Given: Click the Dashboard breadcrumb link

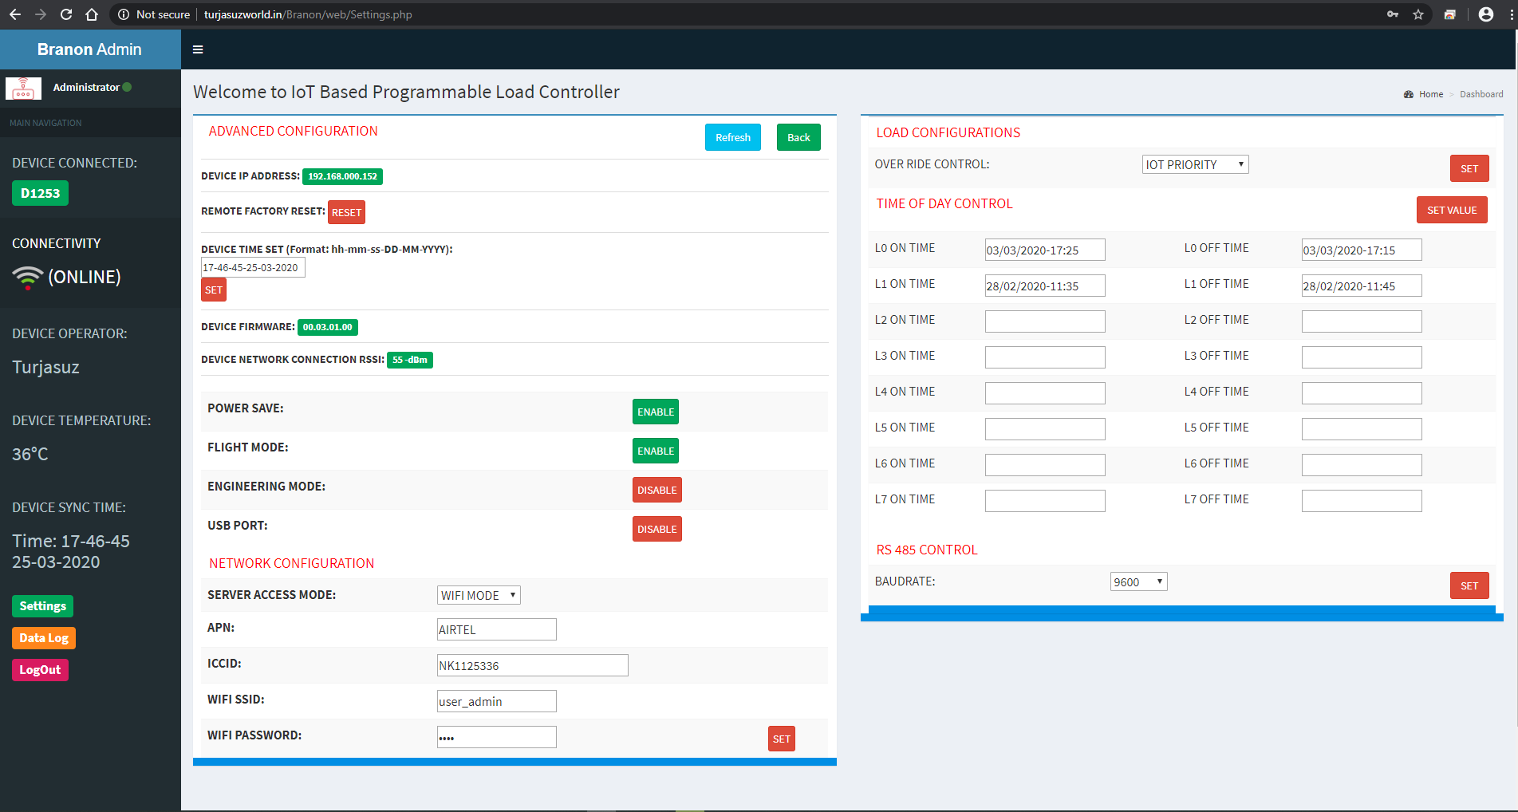Looking at the screenshot, I should pos(1481,94).
